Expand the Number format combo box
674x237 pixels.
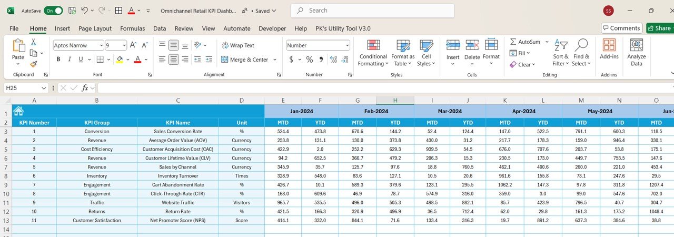(x=346, y=45)
